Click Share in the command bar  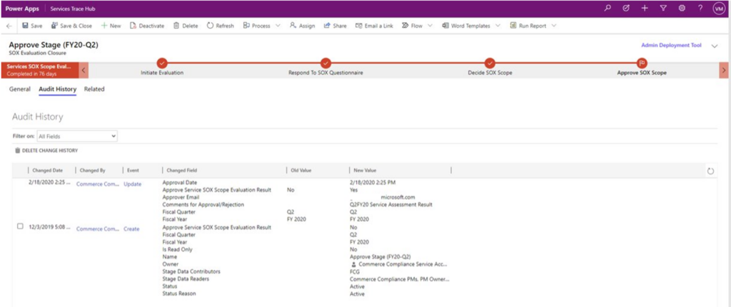pyautogui.click(x=336, y=26)
